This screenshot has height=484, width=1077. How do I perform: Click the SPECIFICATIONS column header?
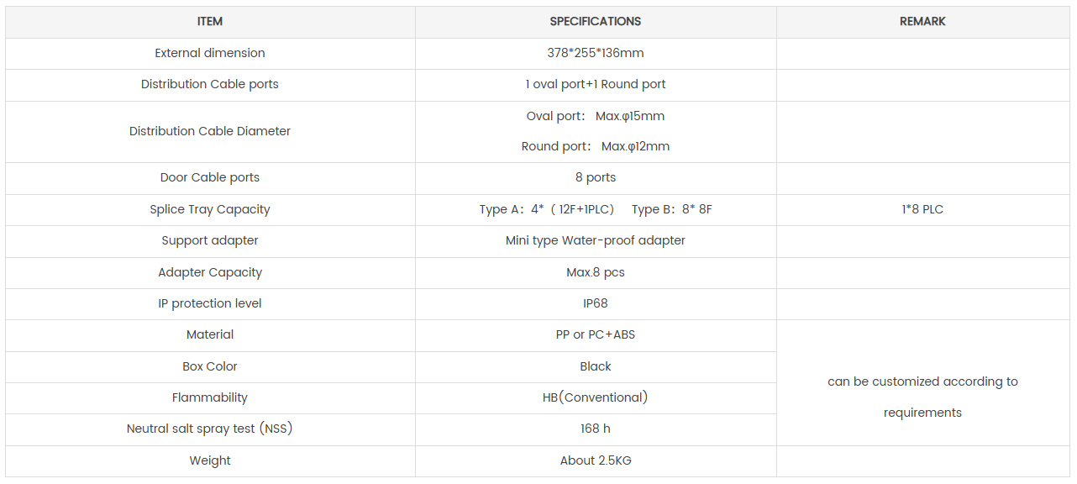pos(596,22)
